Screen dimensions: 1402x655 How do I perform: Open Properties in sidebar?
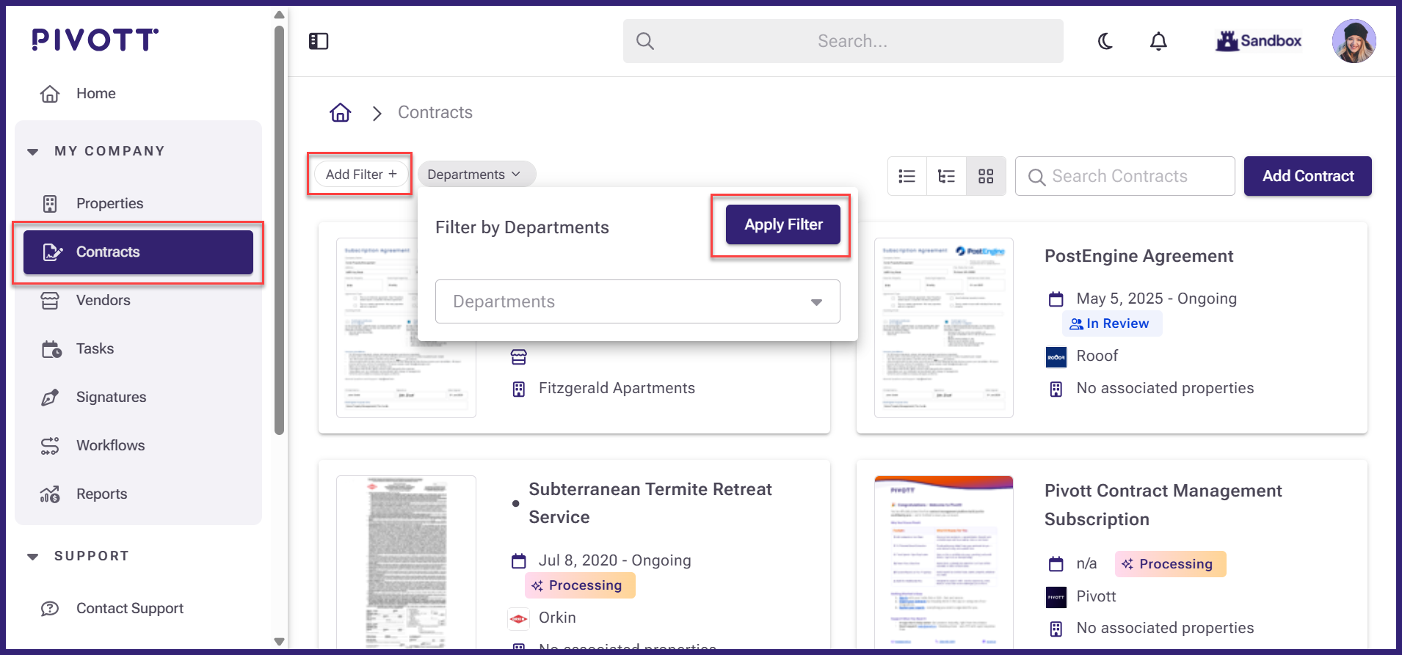pyautogui.click(x=138, y=203)
